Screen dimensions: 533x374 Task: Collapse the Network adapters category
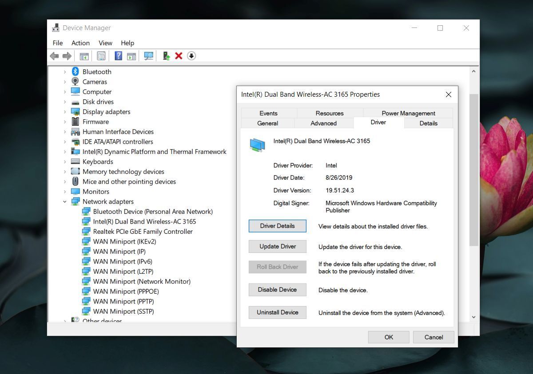[x=65, y=201]
